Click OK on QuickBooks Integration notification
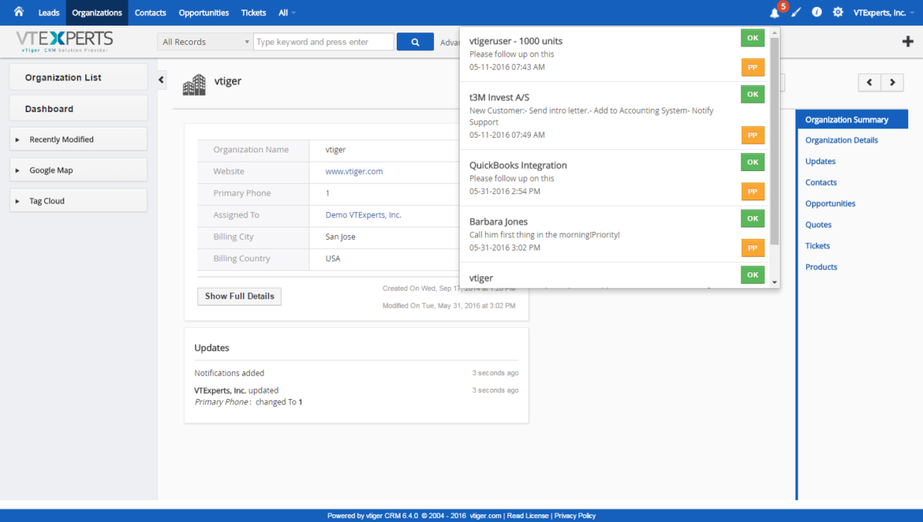 (752, 162)
